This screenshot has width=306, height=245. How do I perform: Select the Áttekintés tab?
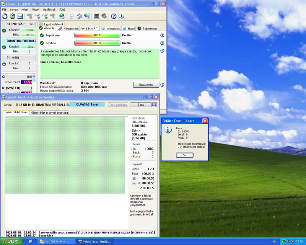(x=47, y=28)
